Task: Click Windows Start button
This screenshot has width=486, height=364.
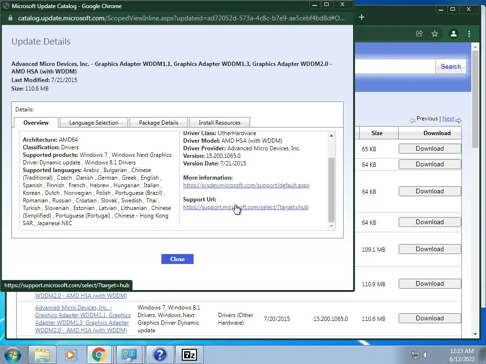Action: (13, 355)
